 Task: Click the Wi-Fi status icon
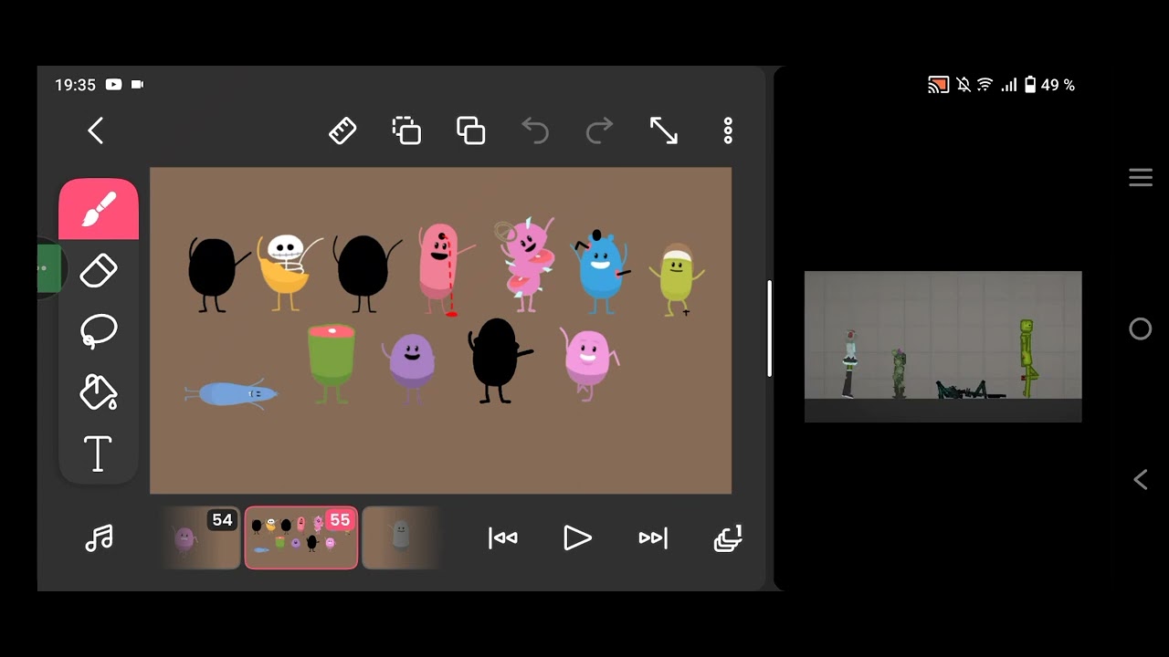coord(985,85)
